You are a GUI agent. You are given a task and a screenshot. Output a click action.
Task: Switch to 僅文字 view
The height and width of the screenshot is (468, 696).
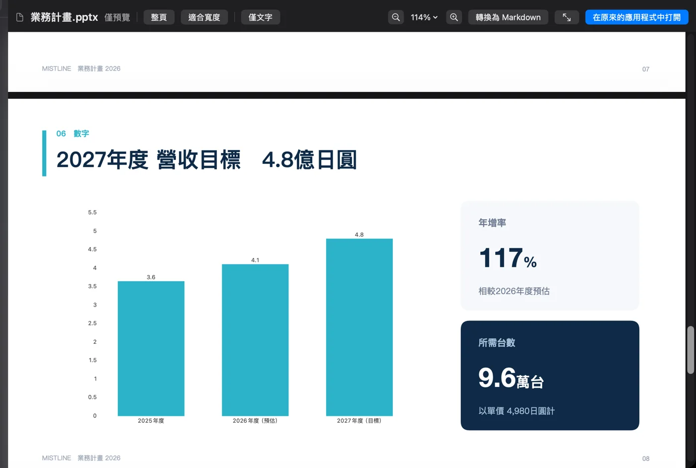[261, 17]
